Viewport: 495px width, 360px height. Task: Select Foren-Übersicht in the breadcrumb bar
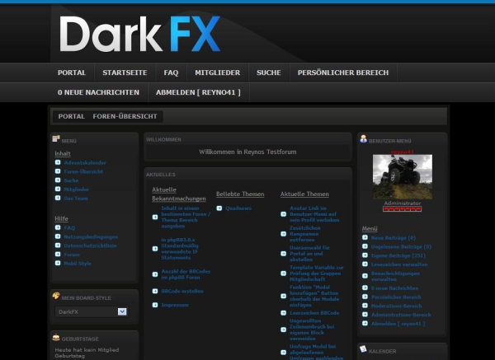(125, 117)
